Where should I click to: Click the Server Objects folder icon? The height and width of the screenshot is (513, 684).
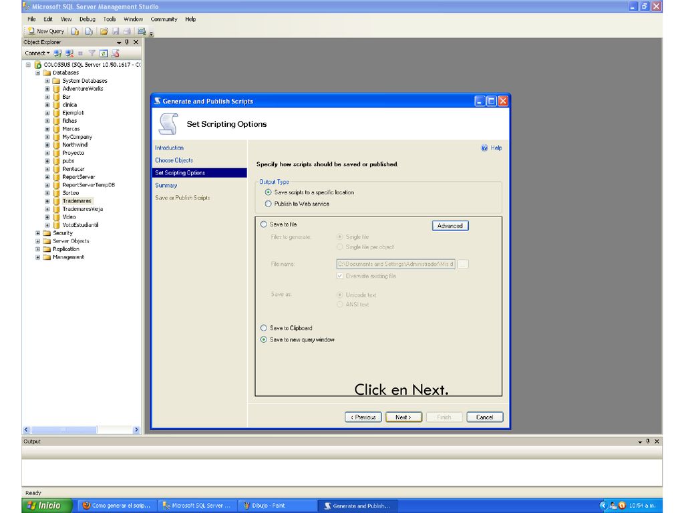click(47, 240)
